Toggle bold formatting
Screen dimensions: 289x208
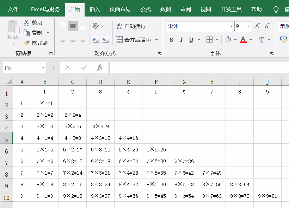click(x=171, y=40)
